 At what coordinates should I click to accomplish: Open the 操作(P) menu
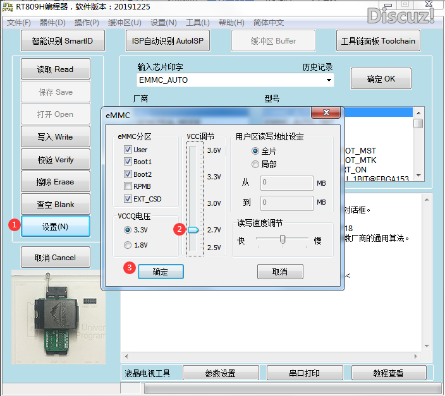pos(87,23)
